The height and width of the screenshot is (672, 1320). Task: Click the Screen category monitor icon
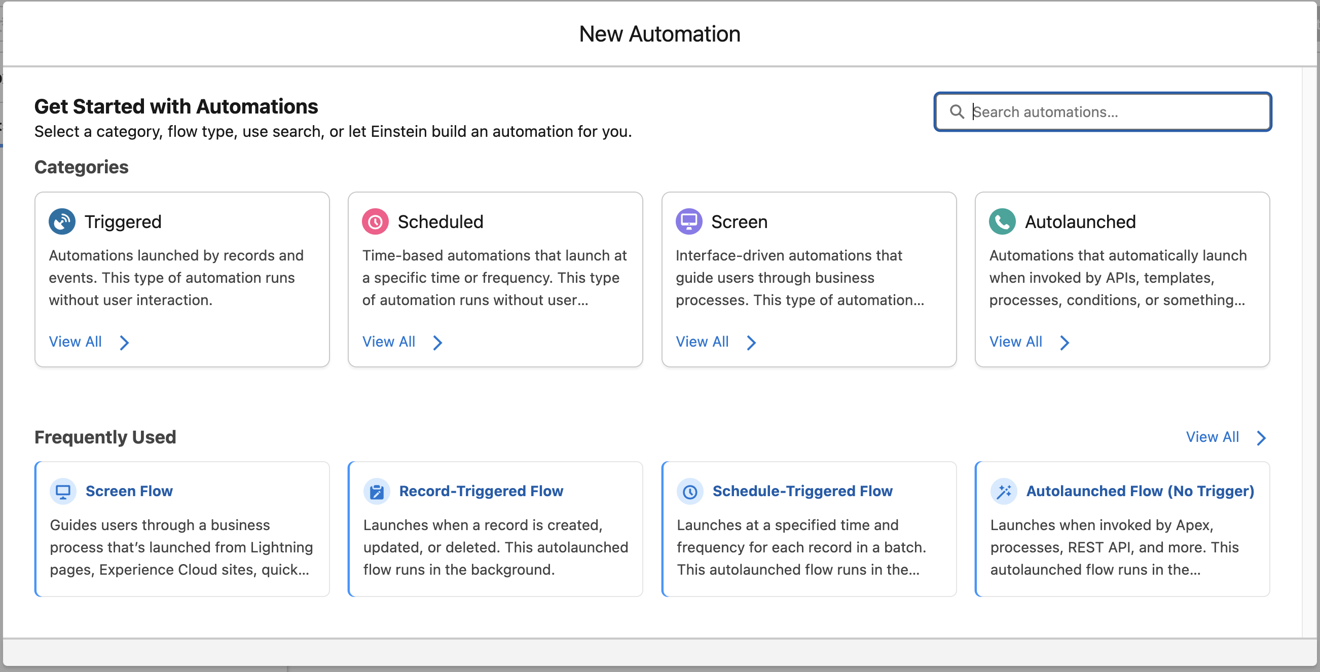(689, 221)
